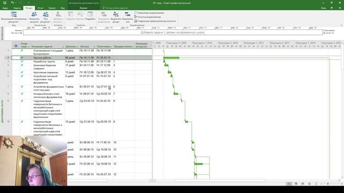The height and width of the screenshot is (193, 344).
Task: Undo the last action
Action: coord(12,3)
